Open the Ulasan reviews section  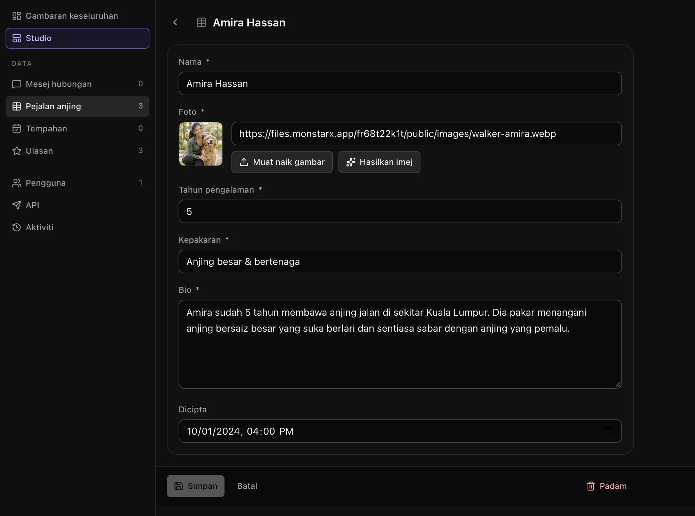77,151
